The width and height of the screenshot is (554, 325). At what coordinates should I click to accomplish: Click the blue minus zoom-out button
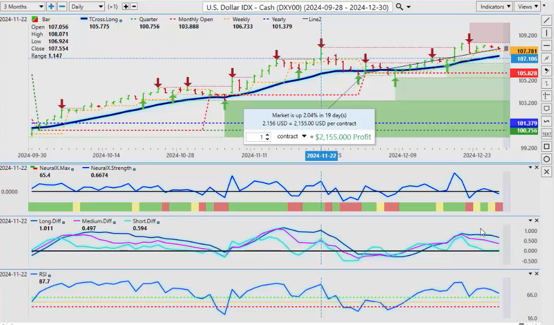(x=62, y=7)
